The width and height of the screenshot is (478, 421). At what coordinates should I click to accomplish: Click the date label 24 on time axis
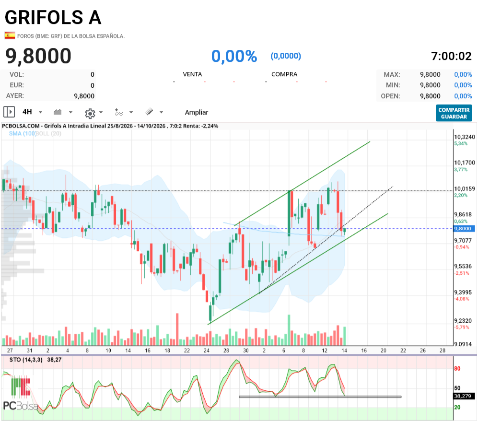[x=206, y=351]
